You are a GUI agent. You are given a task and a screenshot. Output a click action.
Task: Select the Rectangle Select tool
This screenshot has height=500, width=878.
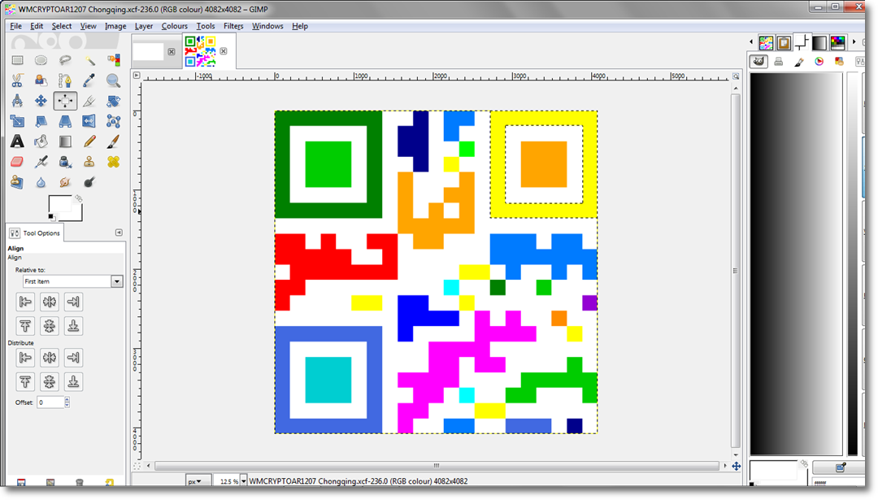[17, 60]
